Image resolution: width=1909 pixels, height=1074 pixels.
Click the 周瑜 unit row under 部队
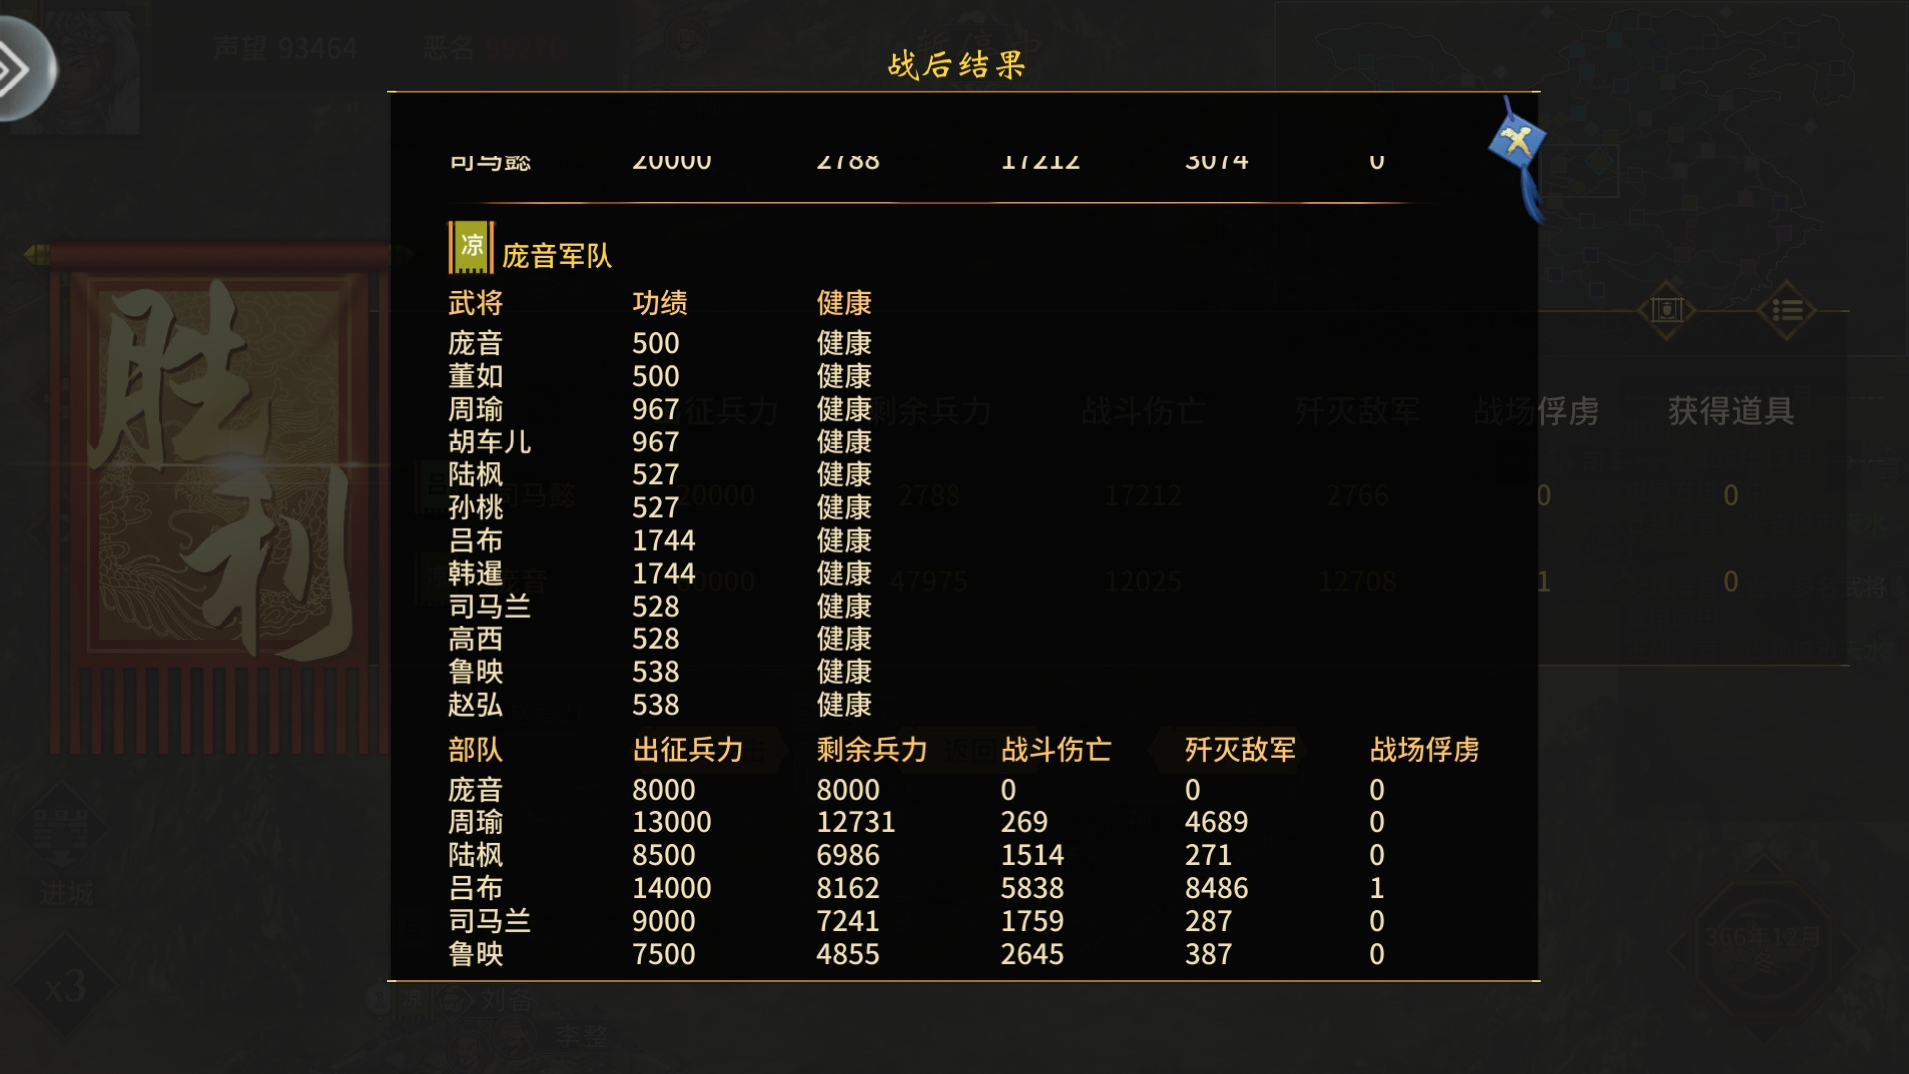(x=915, y=822)
